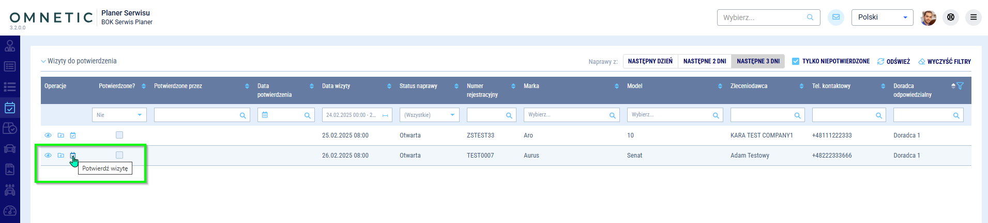The width and height of the screenshot is (988, 223).
Task: Click the calendar-check icon in left sidebar
Action: (10, 108)
